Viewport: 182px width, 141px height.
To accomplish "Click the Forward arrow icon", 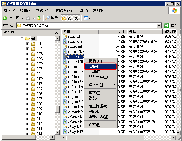I will pos(28,18).
